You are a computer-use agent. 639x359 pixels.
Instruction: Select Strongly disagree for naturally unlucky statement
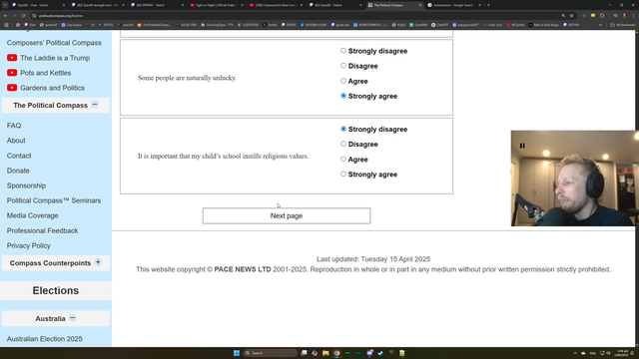point(343,51)
